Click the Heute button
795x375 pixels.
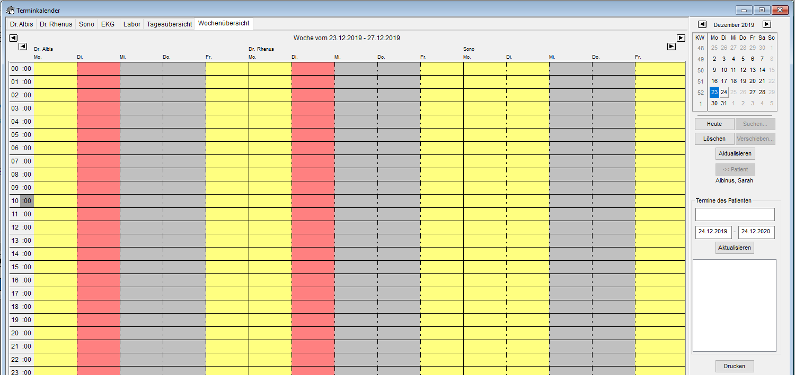tap(714, 124)
